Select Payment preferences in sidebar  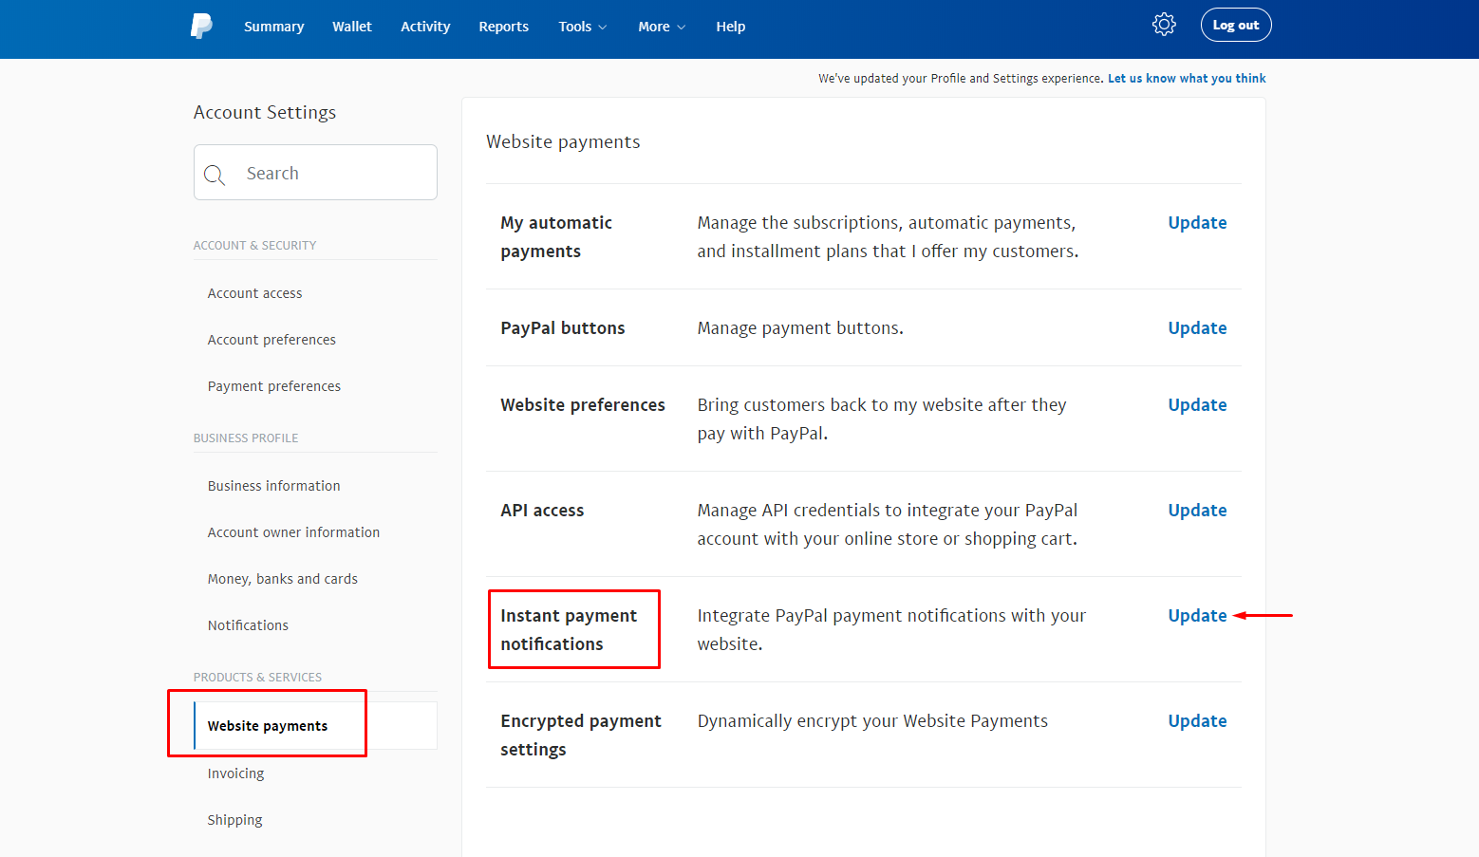[x=273, y=386]
